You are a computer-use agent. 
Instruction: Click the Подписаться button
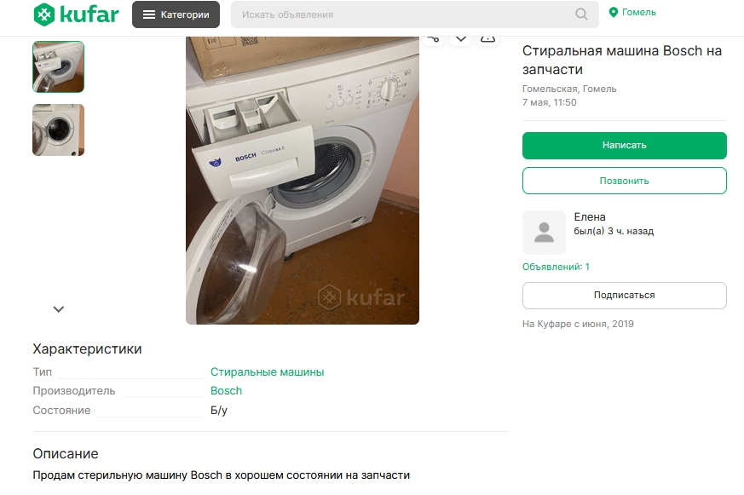[624, 296]
